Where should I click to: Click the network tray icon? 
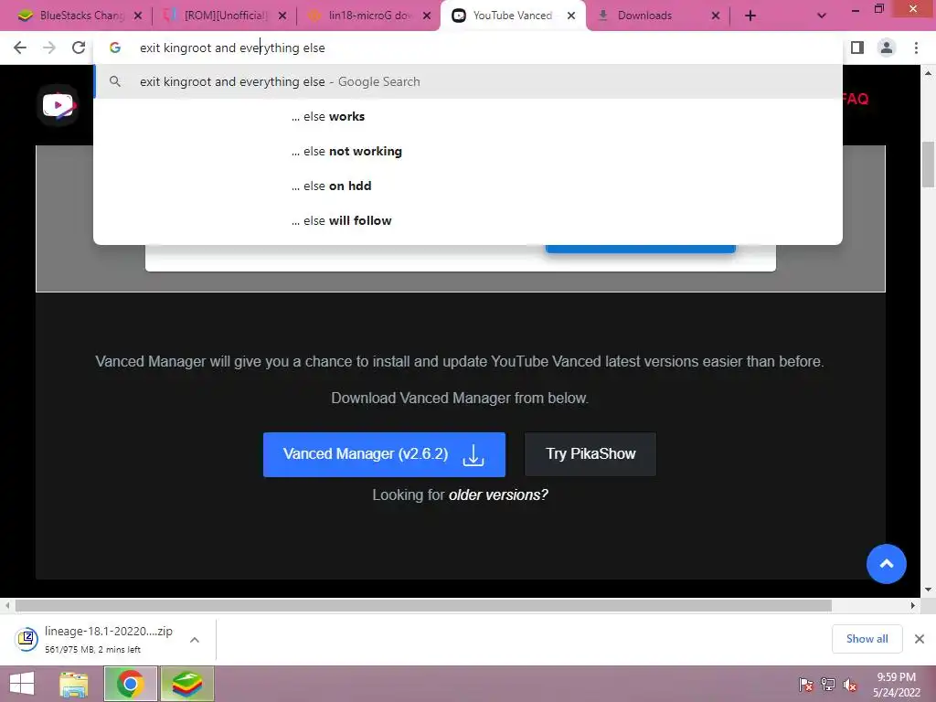(828, 685)
